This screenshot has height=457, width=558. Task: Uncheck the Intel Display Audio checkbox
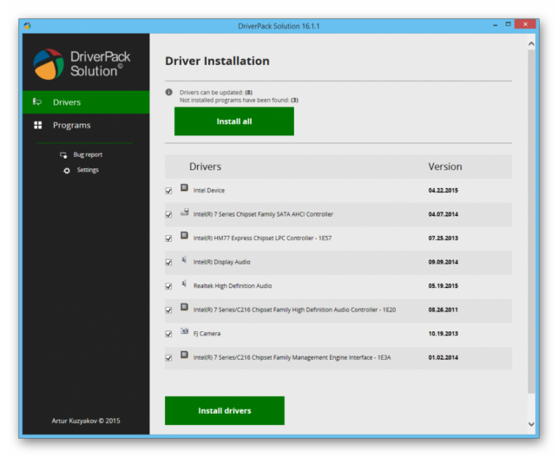coord(168,262)
